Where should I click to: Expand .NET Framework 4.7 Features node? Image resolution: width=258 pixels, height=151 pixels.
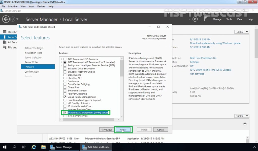(x=61, y=62)
